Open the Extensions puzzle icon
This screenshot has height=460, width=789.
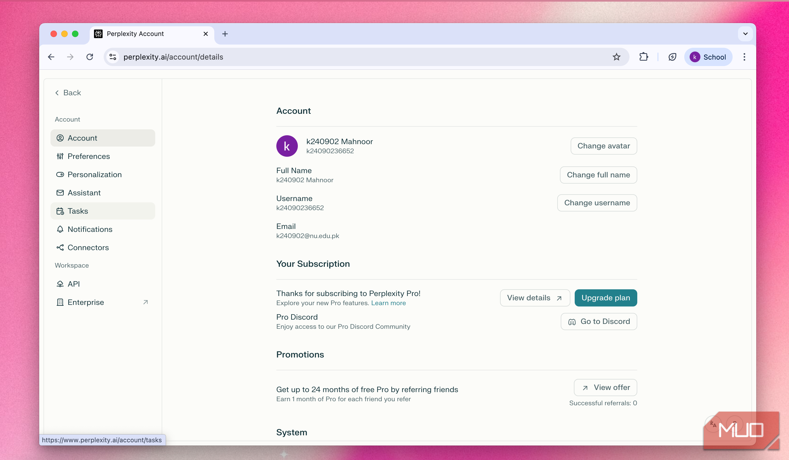pyautogui.click(x=643, y=57)
